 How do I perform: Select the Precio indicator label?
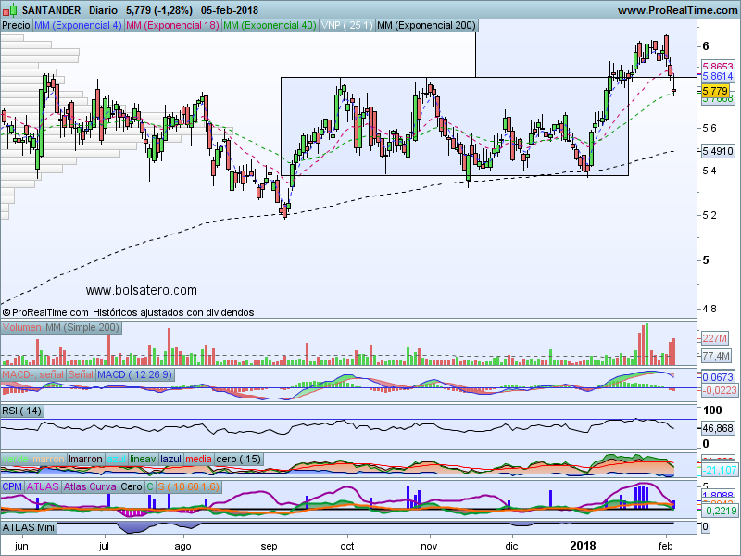coord(16,26)
